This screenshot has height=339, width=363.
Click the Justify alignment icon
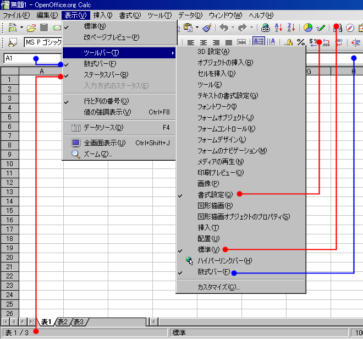(229, 42)
